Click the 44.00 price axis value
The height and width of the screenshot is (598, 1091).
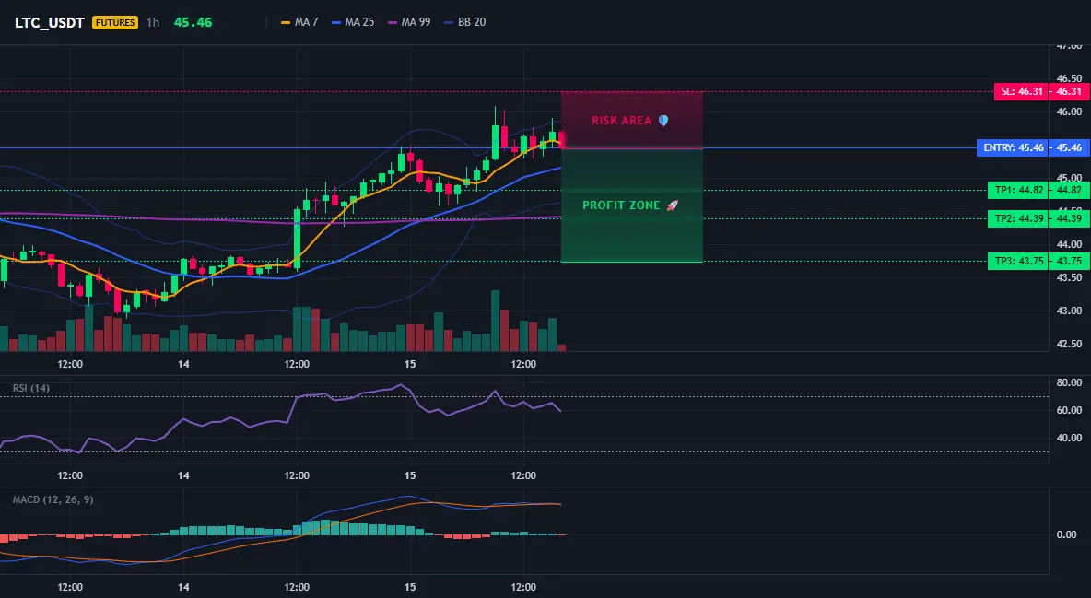tap(1069, 244)
